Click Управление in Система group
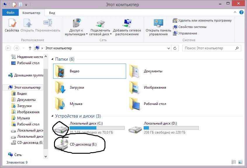This screenshot has height=168, width=247. pos(185,33)
